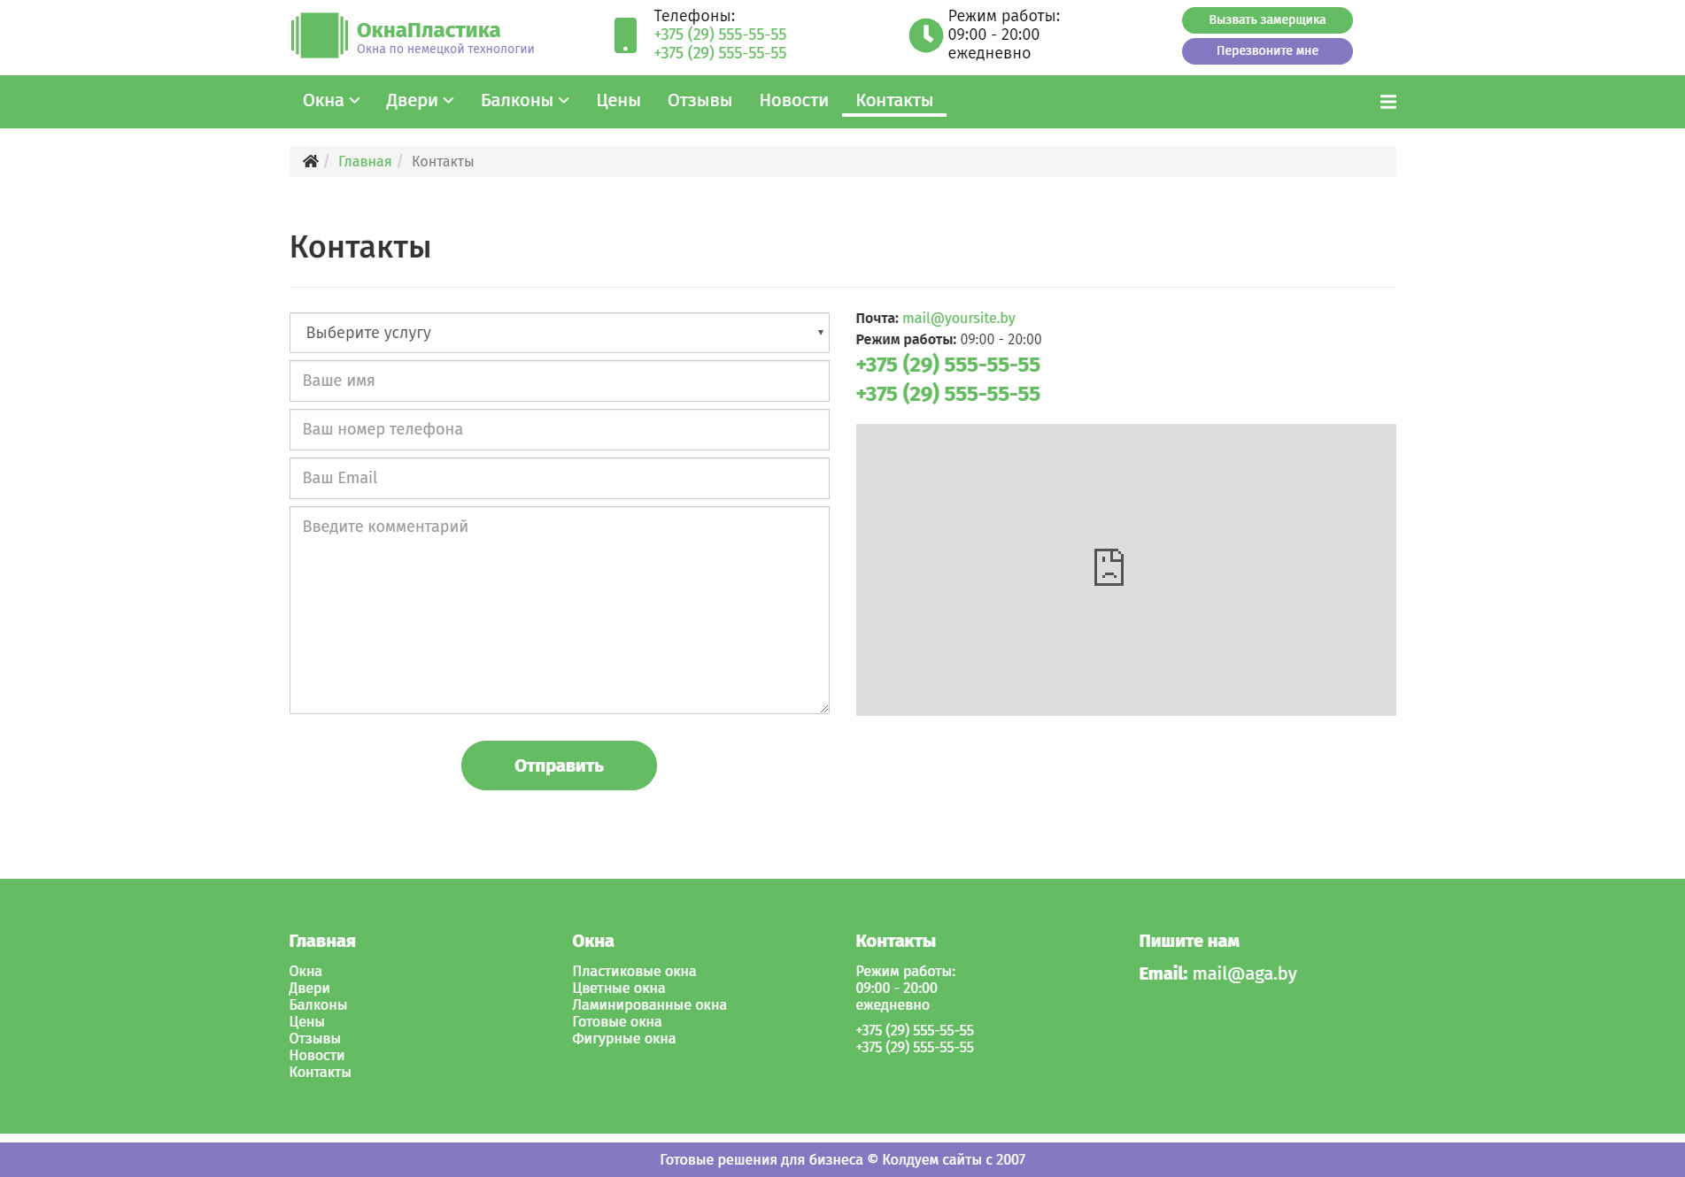Expand the Двери navigation dropdown
The width and height of the screenshot is (1685, 1177).
click(x=419, y=101)
